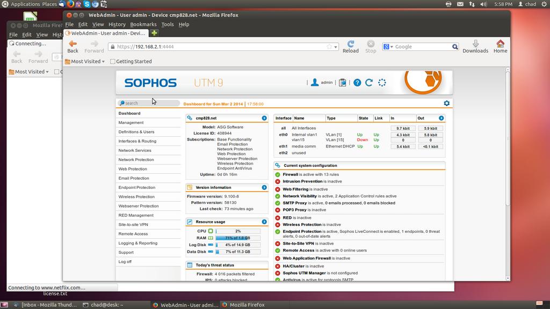This screenshot has width=550, height=309.
Task: Open the Tools menu
Action: point(168,24)
